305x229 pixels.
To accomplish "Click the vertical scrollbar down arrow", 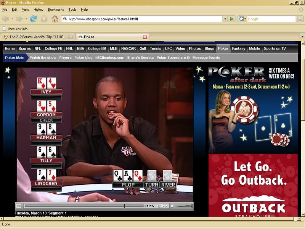I will click(x=303, y=214).
